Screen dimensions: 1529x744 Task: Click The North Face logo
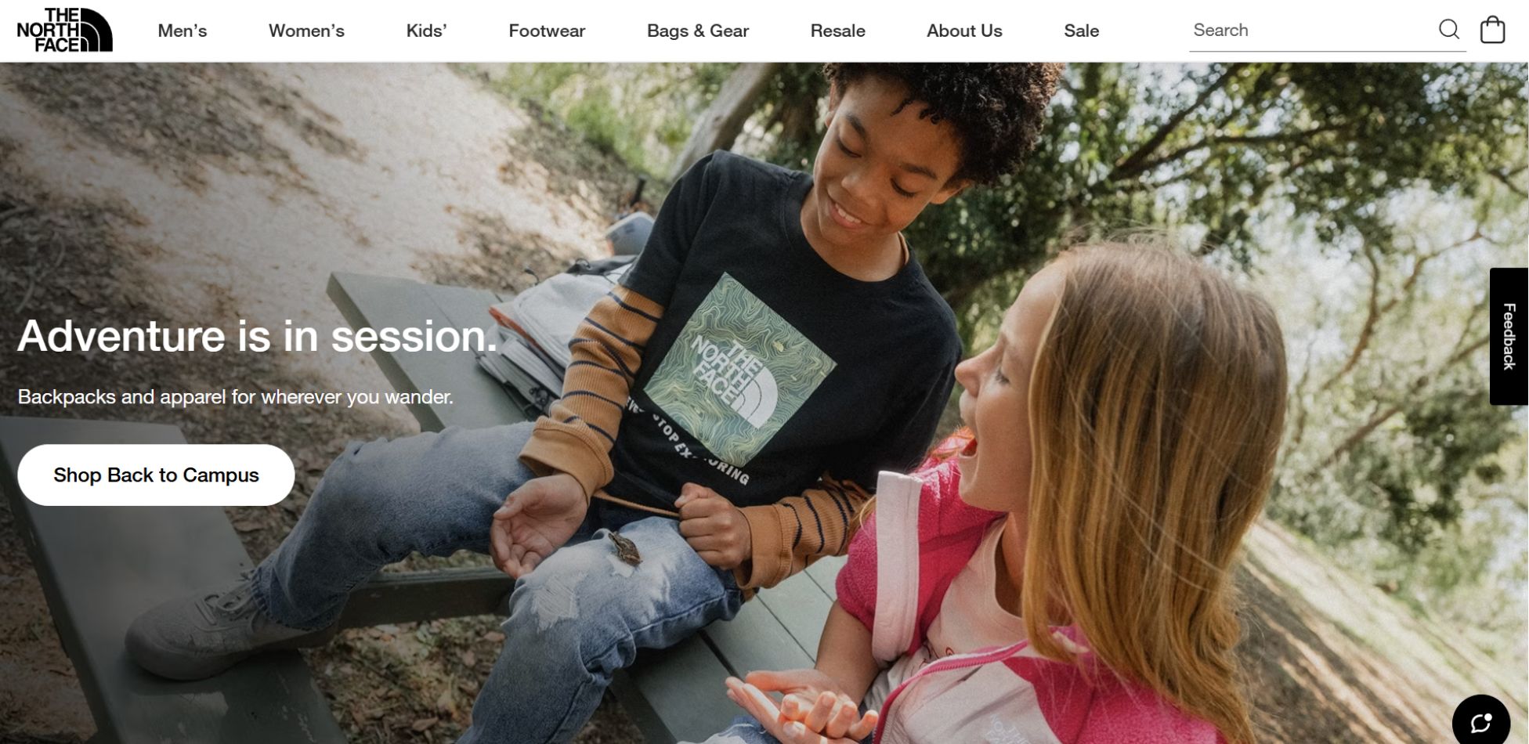(65, 30)
